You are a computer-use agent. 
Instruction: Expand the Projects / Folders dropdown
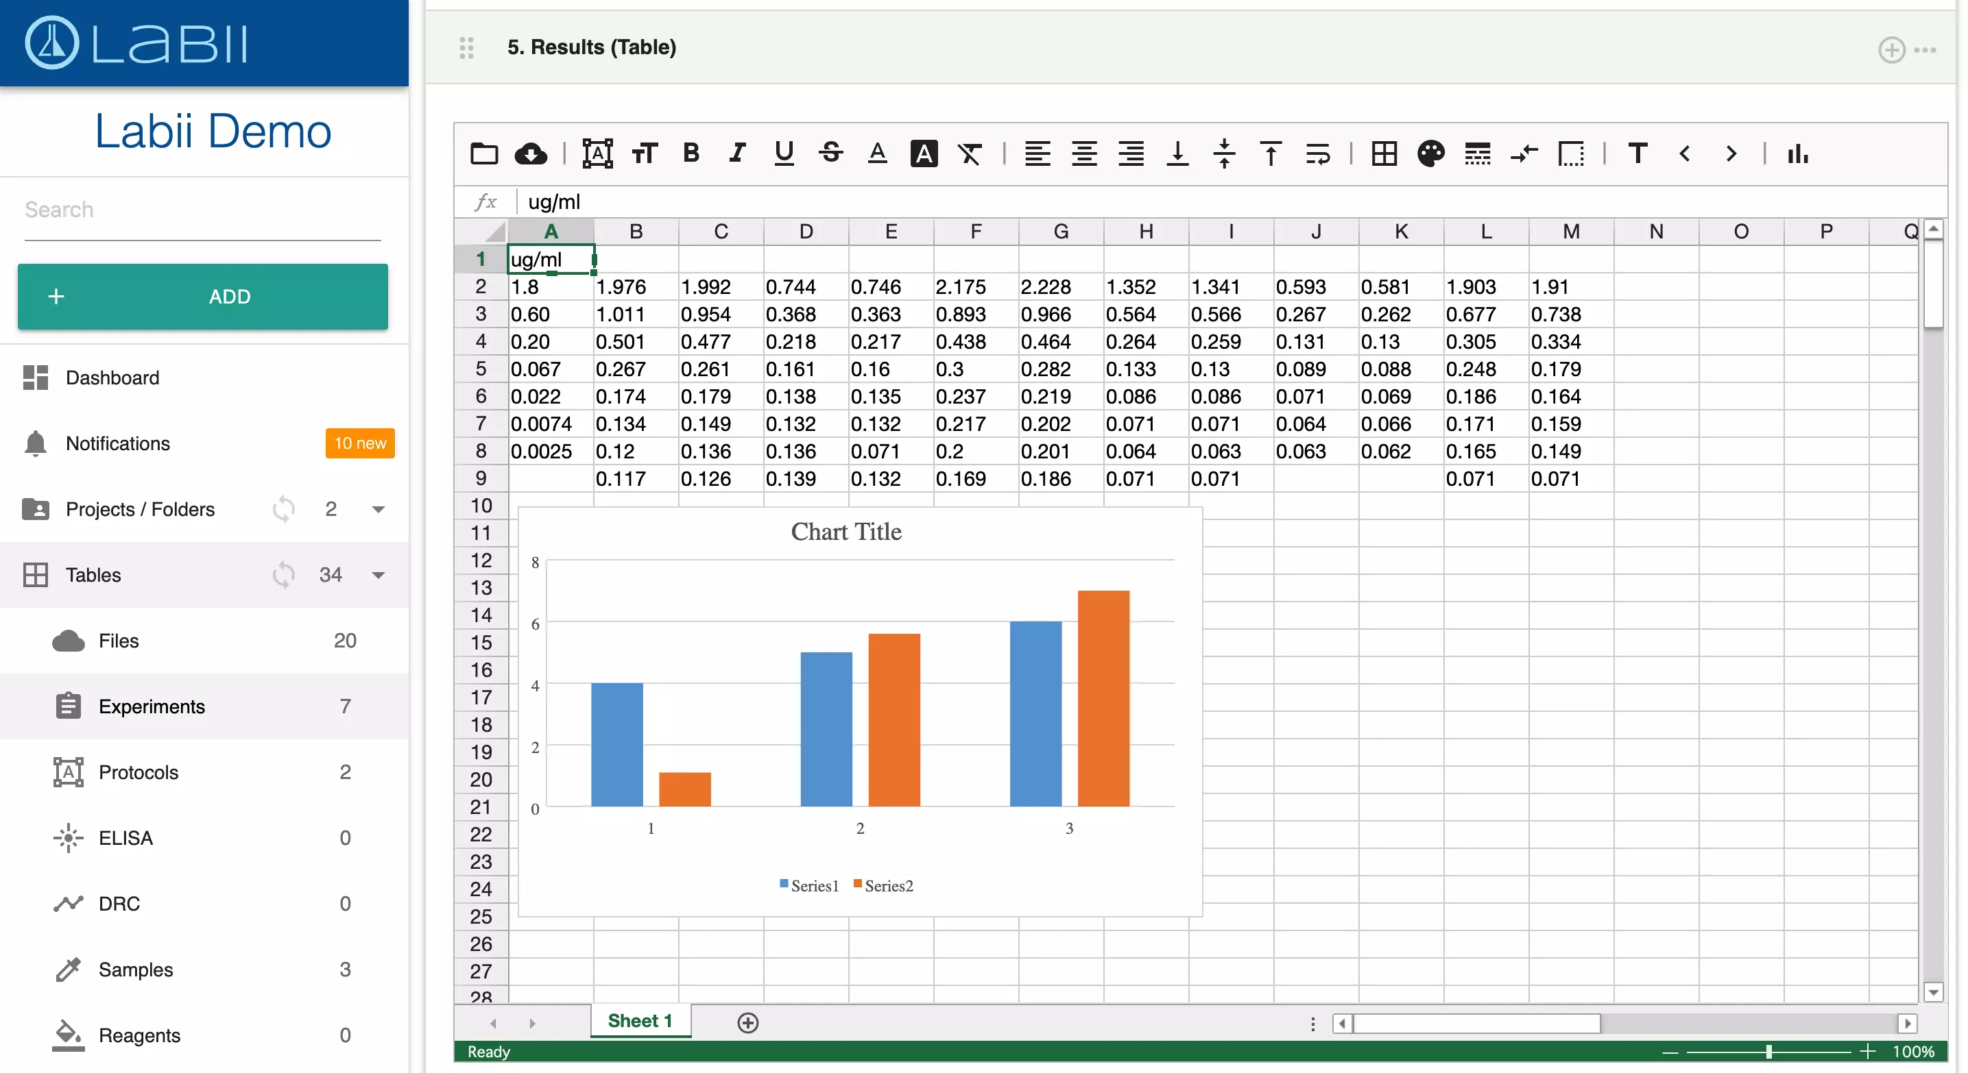pos(377,509)
